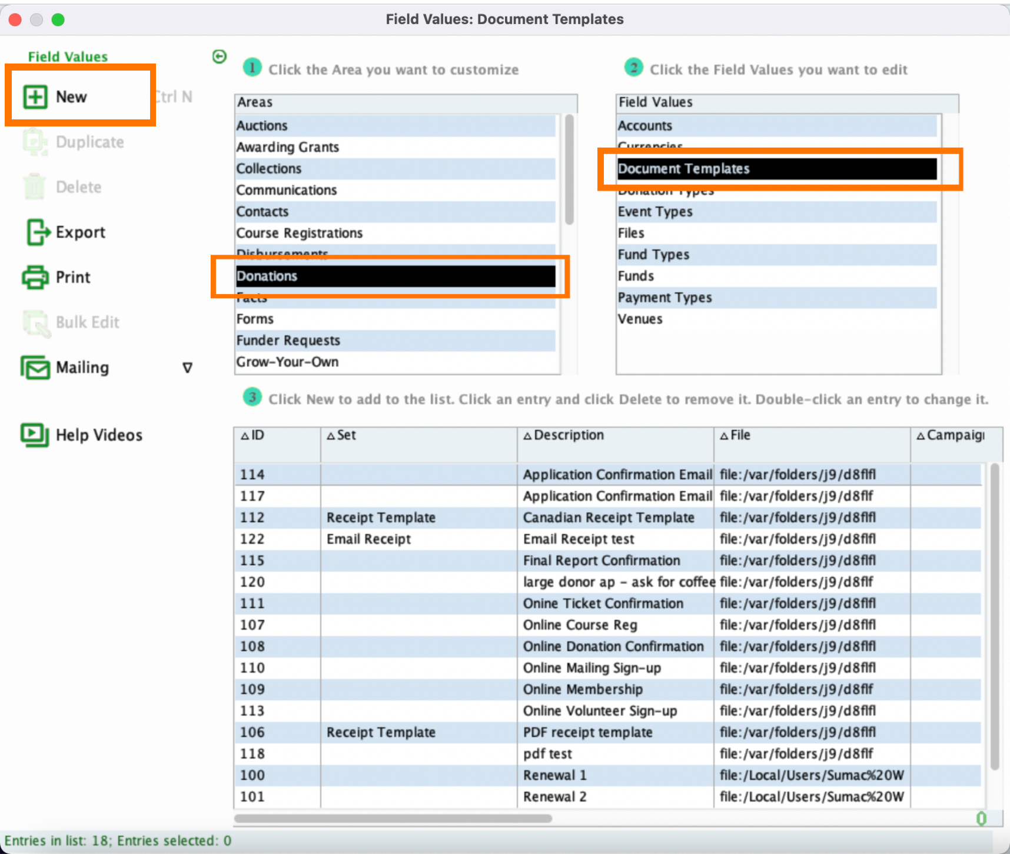This screenshot has height=854, width=1010.
Task: Select Donations in Areas list
Action: point(395,276)
